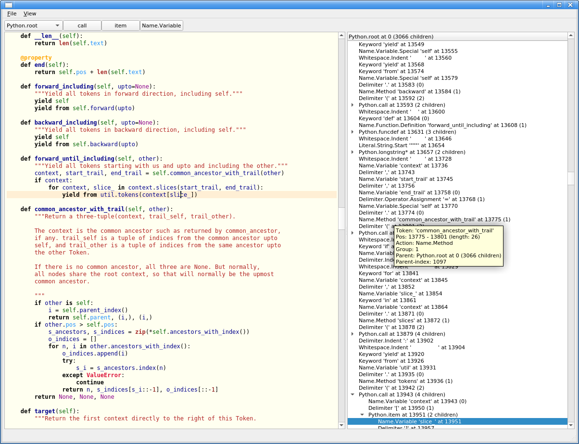
Task: Select Name.Method 'common_ancestor_with_trail' at 13775 row
Action: [457, 219]
